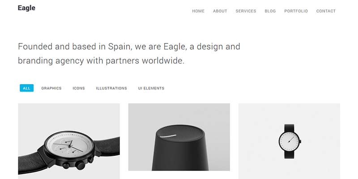The width and height of the screenshot is (358, 179).
Task: Go to the ABOUT page
Action: (x=220, y=11)
